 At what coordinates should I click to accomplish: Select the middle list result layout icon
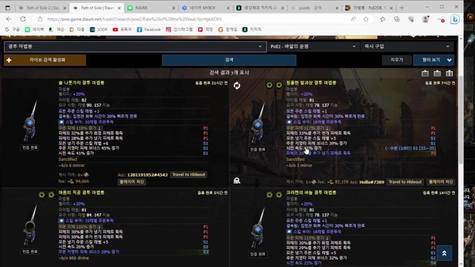437,73
